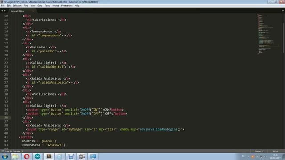Click the minimap code overview
The width and height of the screenshot is (285, 160).
click(x=269, y=34)
